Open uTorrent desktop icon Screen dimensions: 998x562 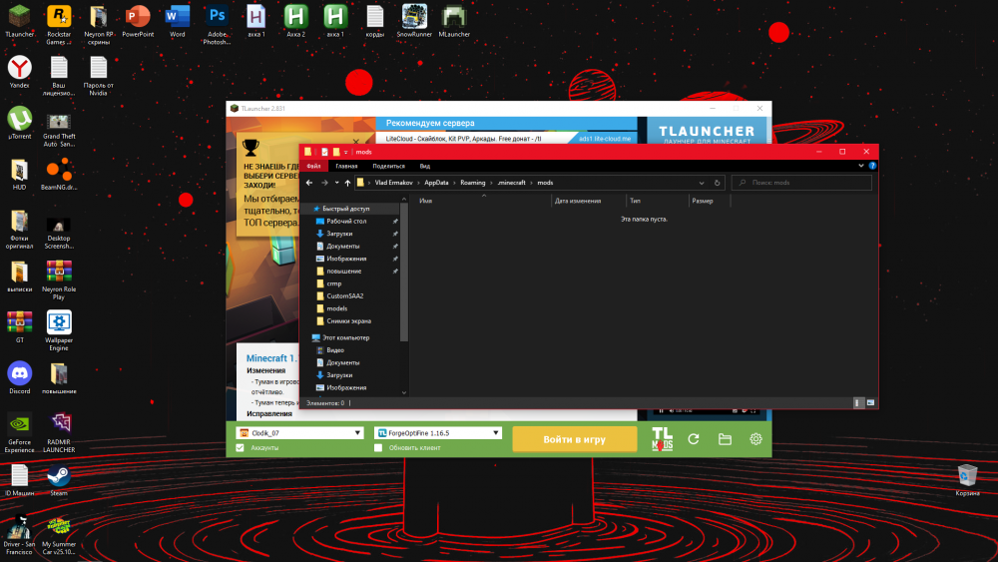(x=19, y=123)
